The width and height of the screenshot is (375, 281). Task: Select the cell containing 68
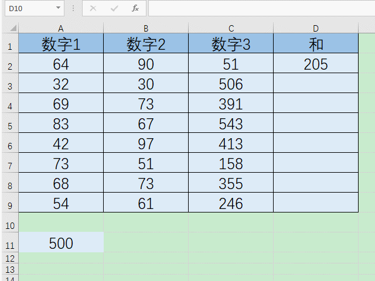click(61, 182)
